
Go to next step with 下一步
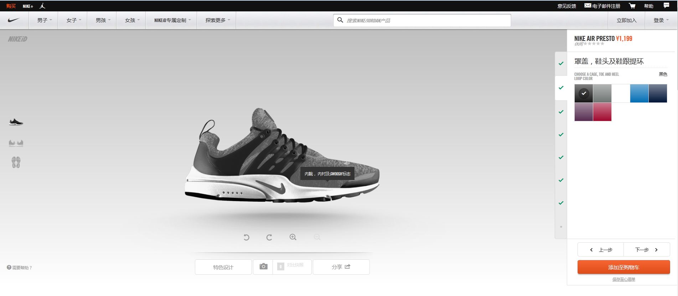coord(646,250)
